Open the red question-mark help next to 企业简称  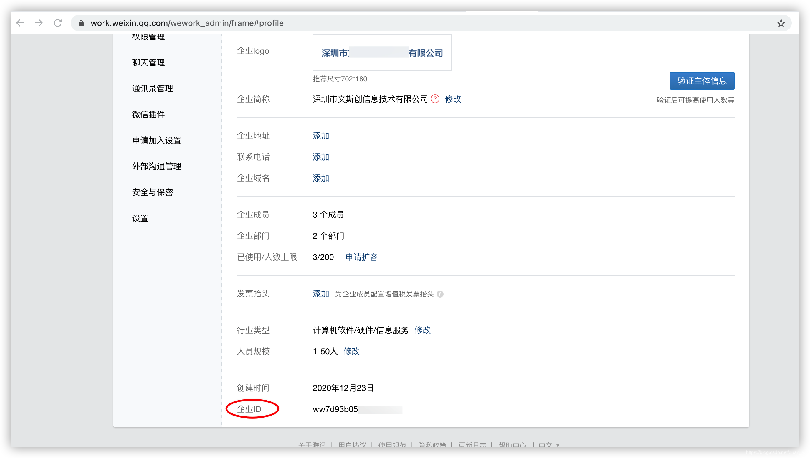435,99
